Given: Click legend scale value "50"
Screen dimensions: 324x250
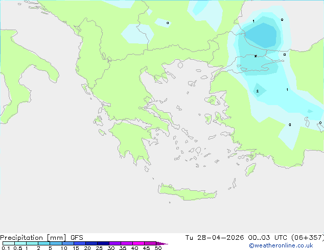Looking at the screenshot, I should [x=158, y=248].
